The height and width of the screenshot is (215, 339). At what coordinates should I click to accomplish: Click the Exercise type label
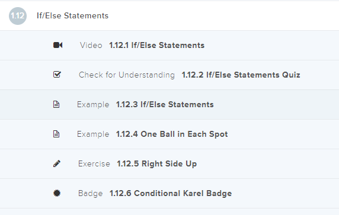[94, 164]
